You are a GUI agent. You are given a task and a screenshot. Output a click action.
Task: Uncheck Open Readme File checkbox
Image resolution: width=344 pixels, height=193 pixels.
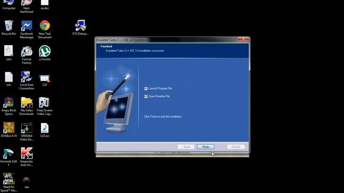[x=146, y=96]
